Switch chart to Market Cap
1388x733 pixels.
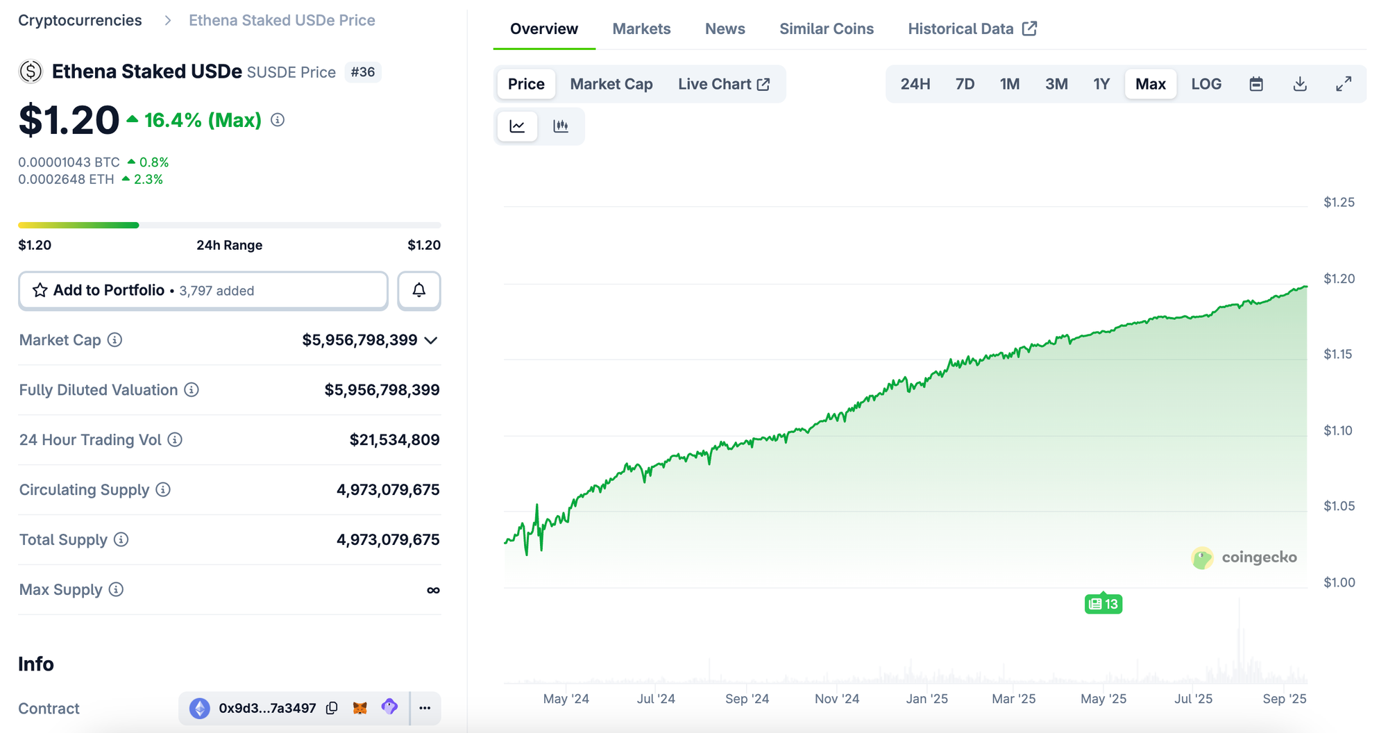(611, 84)
